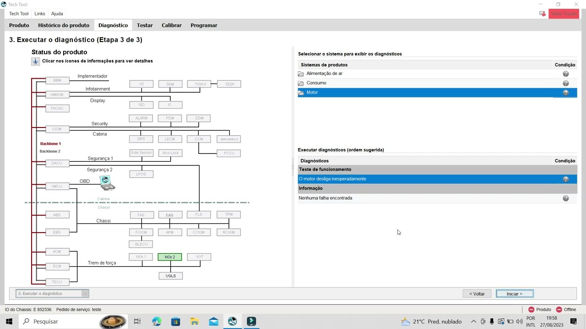Open the Ajuda menu
586x329 pixels.
pyautogui.click(x=57, y=14)
